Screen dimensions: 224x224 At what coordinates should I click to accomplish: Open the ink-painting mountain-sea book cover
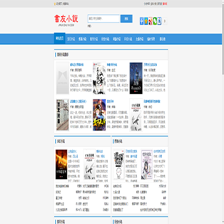(x=100, y=78)
